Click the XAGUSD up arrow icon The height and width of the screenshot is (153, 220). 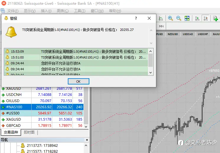coord(3,119)
